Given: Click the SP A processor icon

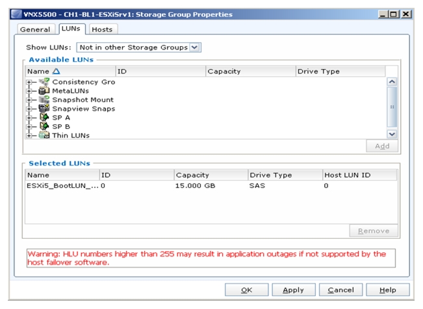Looking at the screenshot, I should [44, 118].
